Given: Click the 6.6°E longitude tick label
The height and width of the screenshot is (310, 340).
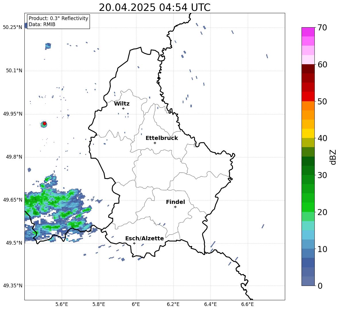Looking at the screenshot, I should point(248,304).
